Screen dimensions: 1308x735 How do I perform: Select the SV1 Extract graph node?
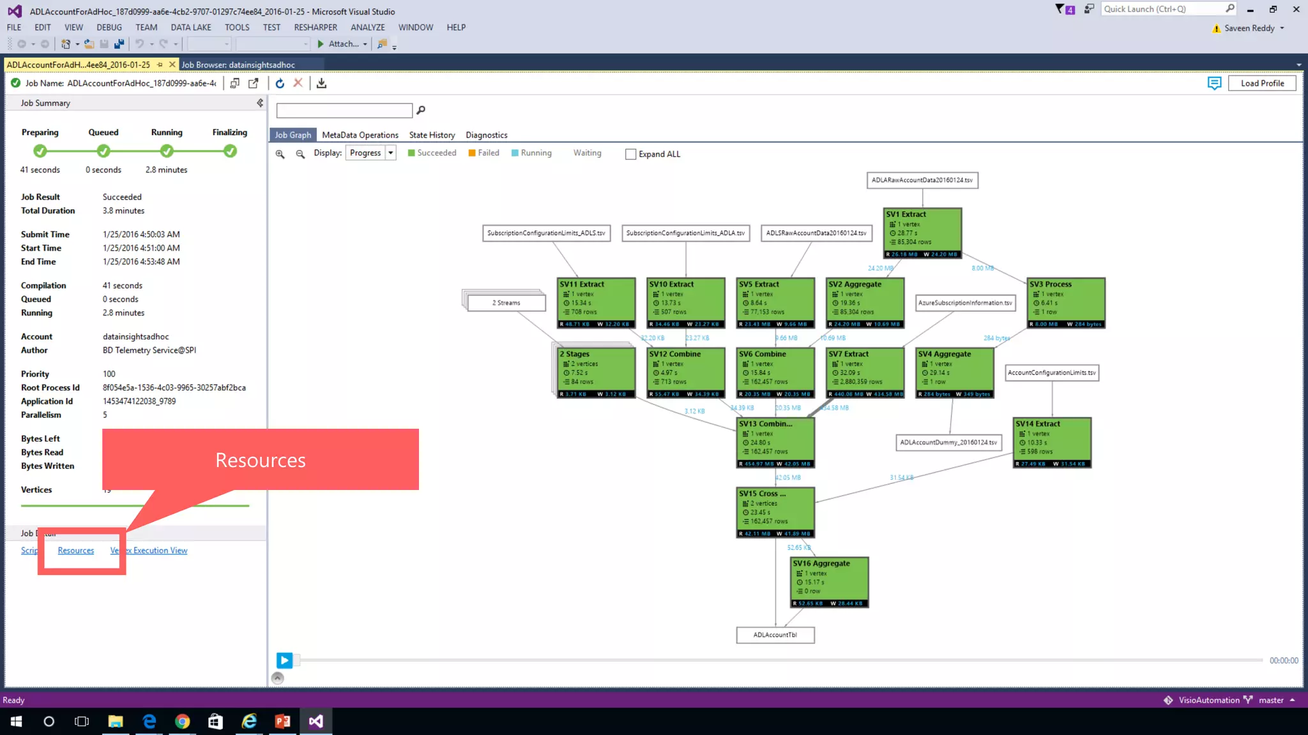pos(922,233)
